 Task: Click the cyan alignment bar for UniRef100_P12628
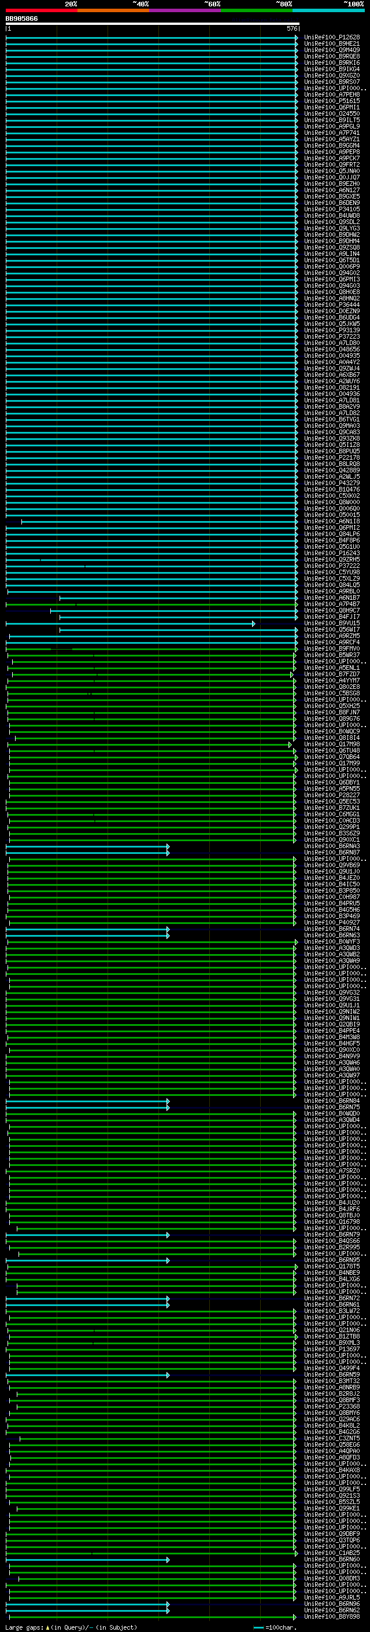[152, 38]
